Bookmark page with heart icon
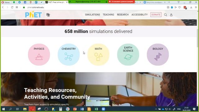This screenshot has height=112, width=199. pos(179,7)
